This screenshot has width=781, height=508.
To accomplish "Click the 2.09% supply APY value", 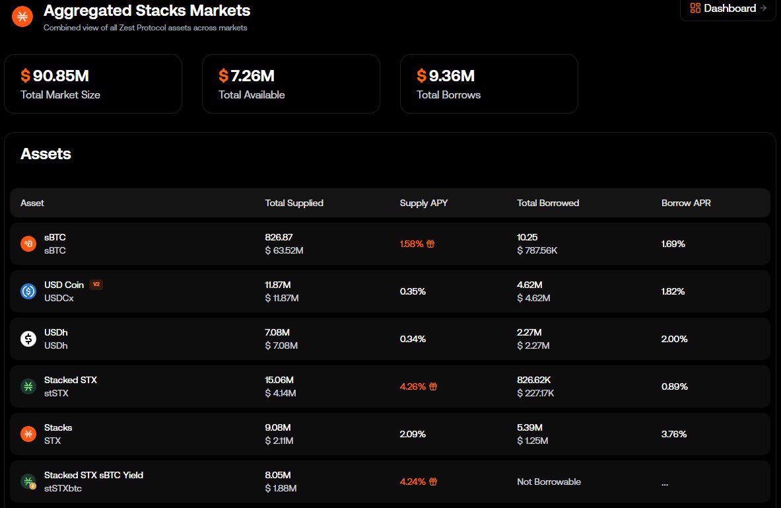I will click(413, 434).
